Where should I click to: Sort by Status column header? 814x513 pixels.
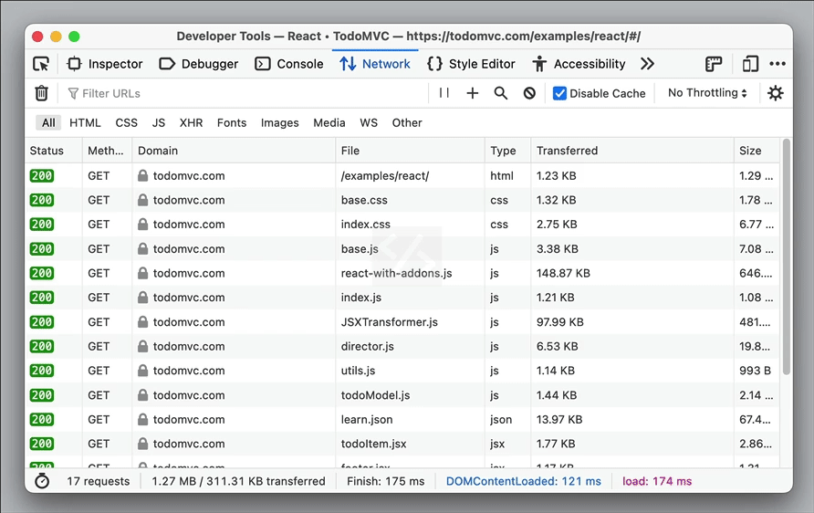[x=54, y=151]
